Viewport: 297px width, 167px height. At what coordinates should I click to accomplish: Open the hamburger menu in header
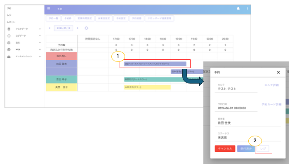(x=49, y=9)
